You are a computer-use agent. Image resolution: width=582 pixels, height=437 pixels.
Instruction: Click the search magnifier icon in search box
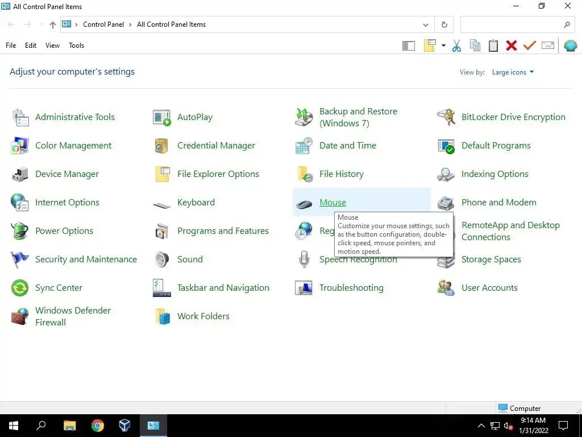click(x=567, y=25)
